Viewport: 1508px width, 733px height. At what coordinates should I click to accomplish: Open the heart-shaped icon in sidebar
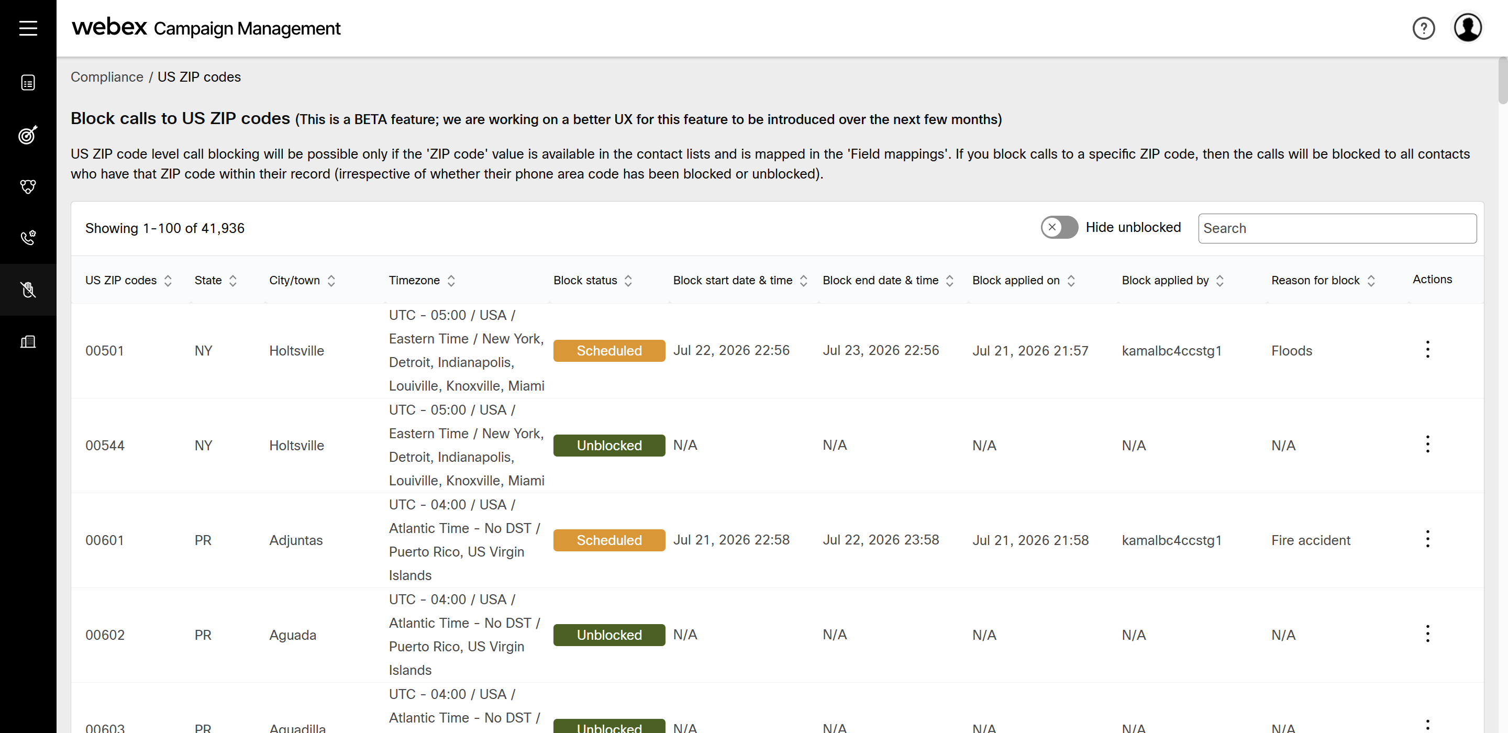pyautogui.click(x=28, y=186)
